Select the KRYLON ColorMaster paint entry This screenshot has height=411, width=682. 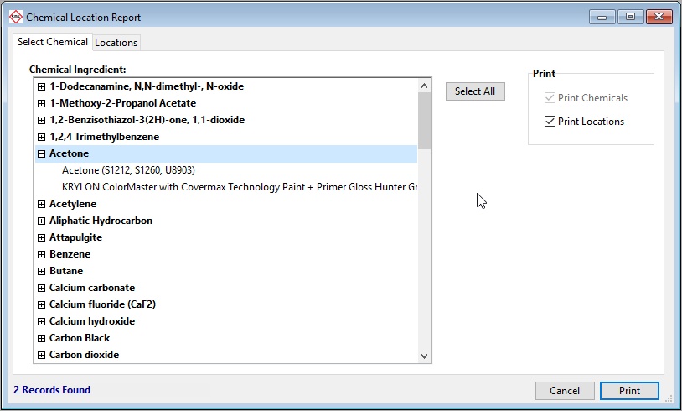[239, 187]
